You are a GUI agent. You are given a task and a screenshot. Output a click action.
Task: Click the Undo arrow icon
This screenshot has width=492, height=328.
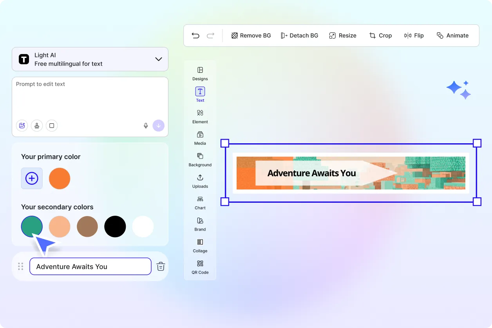pyautogui.click(x=195, y=36)
